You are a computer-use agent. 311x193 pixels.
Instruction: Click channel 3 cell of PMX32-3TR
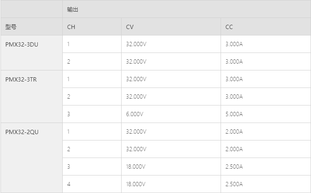(69, 114)
